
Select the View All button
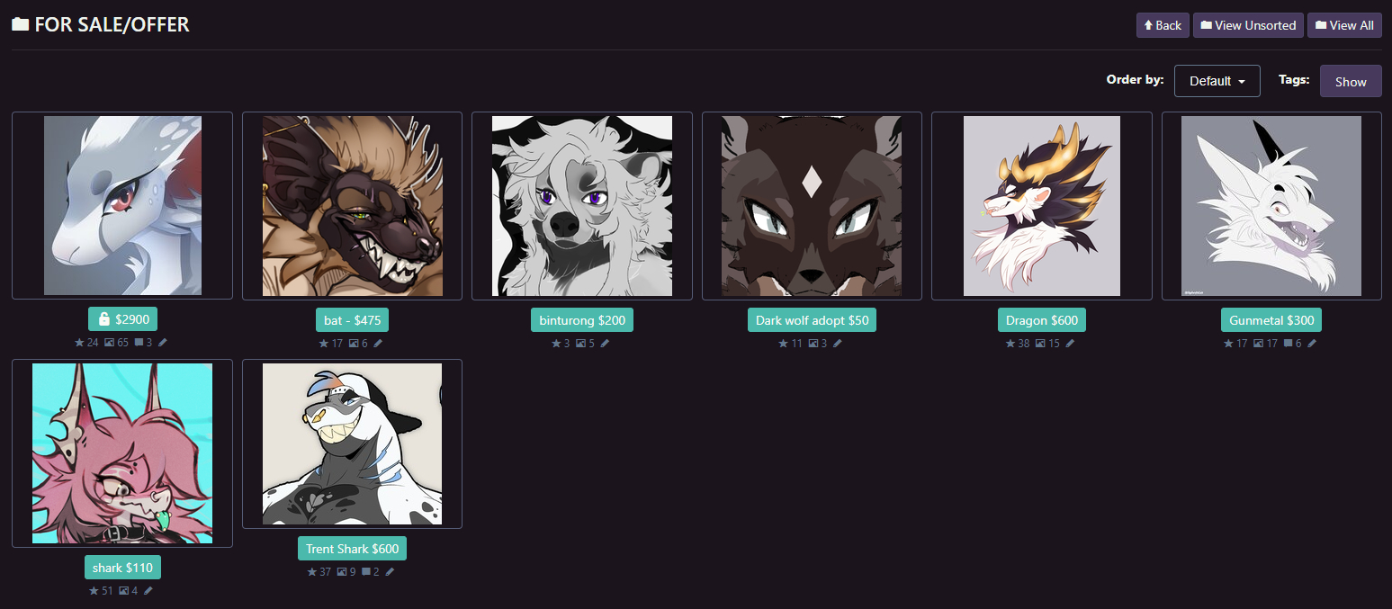(x=1344, y=25)
